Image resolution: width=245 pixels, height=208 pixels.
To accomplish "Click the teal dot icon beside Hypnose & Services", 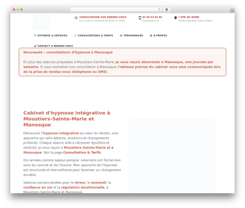I will coord(35,35).
